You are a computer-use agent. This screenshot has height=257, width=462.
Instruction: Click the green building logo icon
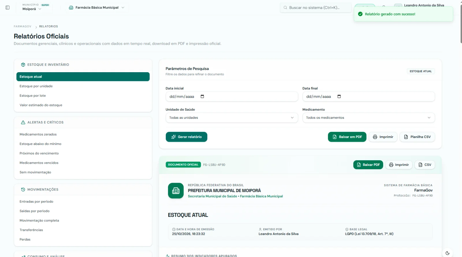[176, 191]
